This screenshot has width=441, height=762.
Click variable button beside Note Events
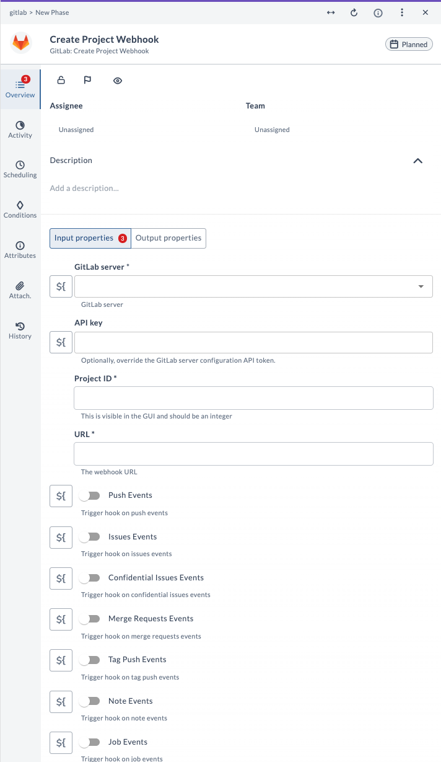point(61,702)
